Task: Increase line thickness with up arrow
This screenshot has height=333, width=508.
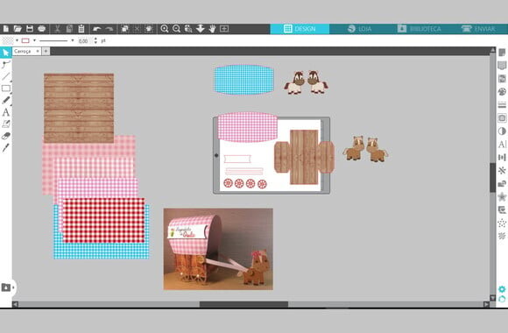Action: click(95, 39)
